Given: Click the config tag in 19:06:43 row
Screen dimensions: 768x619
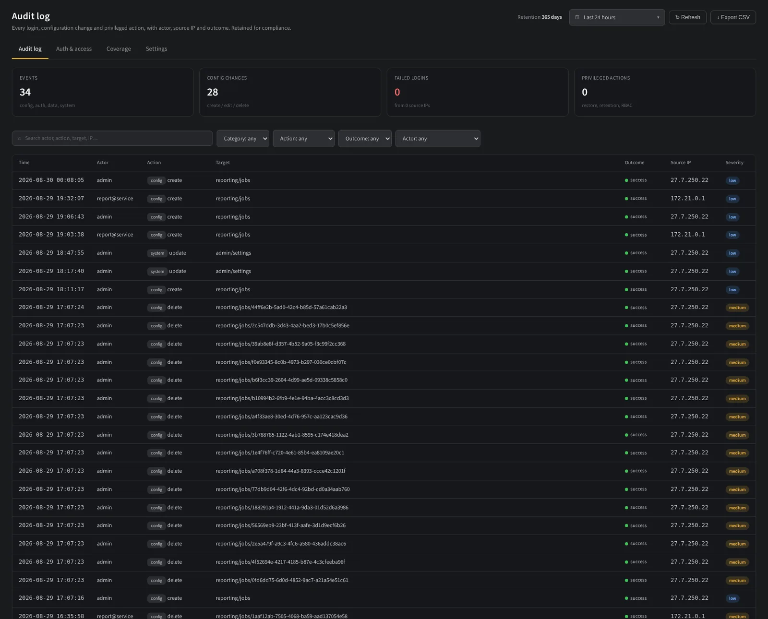Looking at the screenshot, I should [x=156, y=217].
